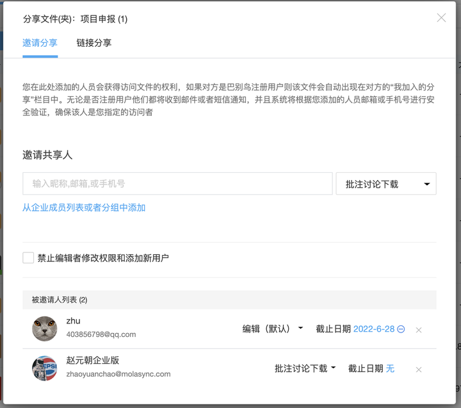Screen dimensions: 461x408
Task: Open zhu's 编辑(默认) permission dropdown
Action: (x=273, y=329)
